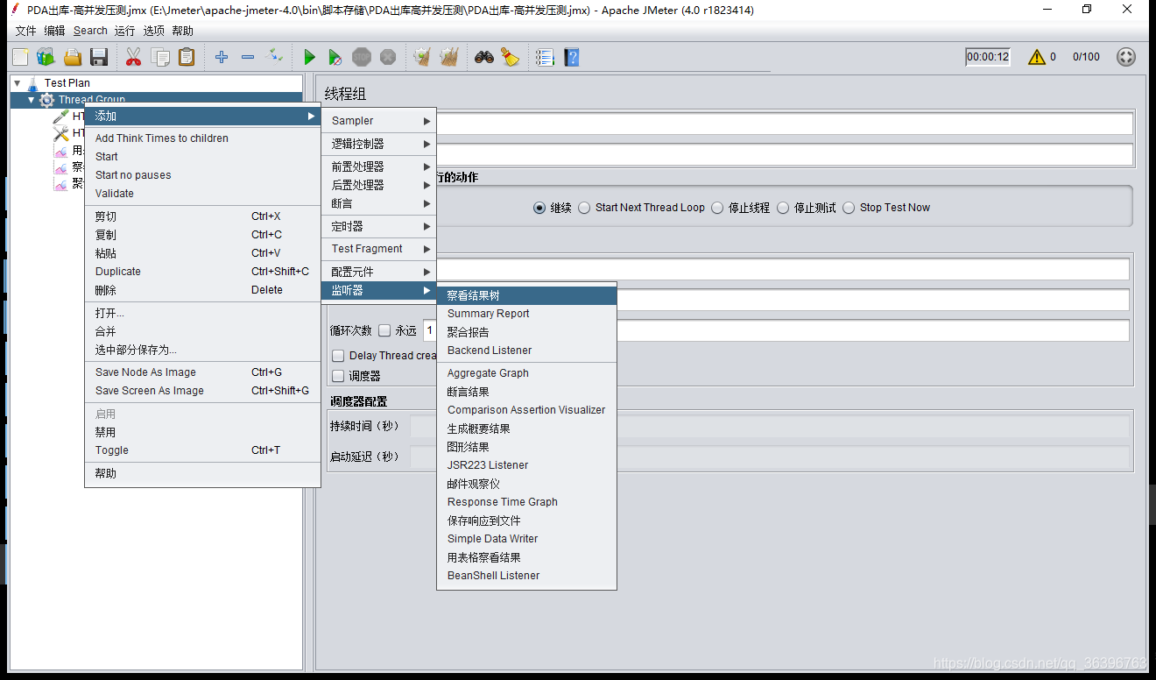Click Validate in context menu
This screenshot has width=1156, height=680.
point(202,194)
